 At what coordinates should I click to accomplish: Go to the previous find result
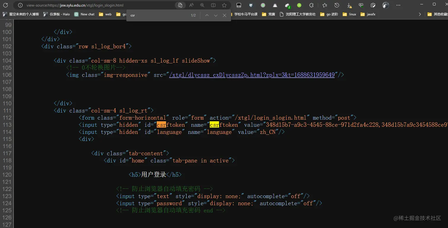207,15
